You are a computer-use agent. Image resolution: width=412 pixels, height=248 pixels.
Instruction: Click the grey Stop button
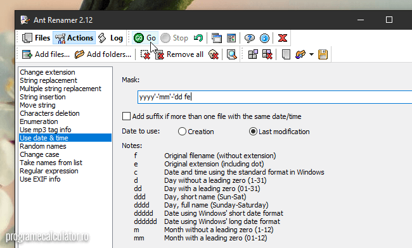click(x=174, y=38)
